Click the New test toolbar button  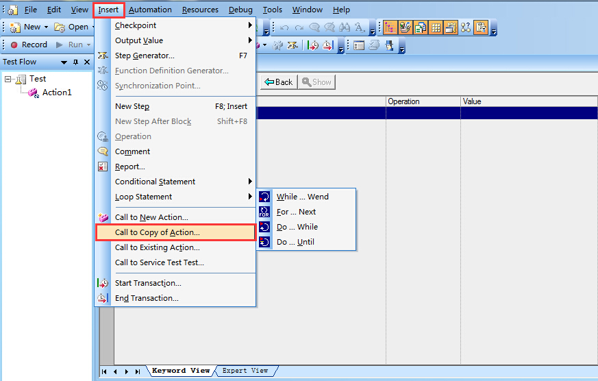[25, 27]
